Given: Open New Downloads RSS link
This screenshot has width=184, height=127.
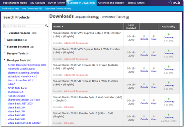Looking at the screenshot, I should tap(32, 9).
